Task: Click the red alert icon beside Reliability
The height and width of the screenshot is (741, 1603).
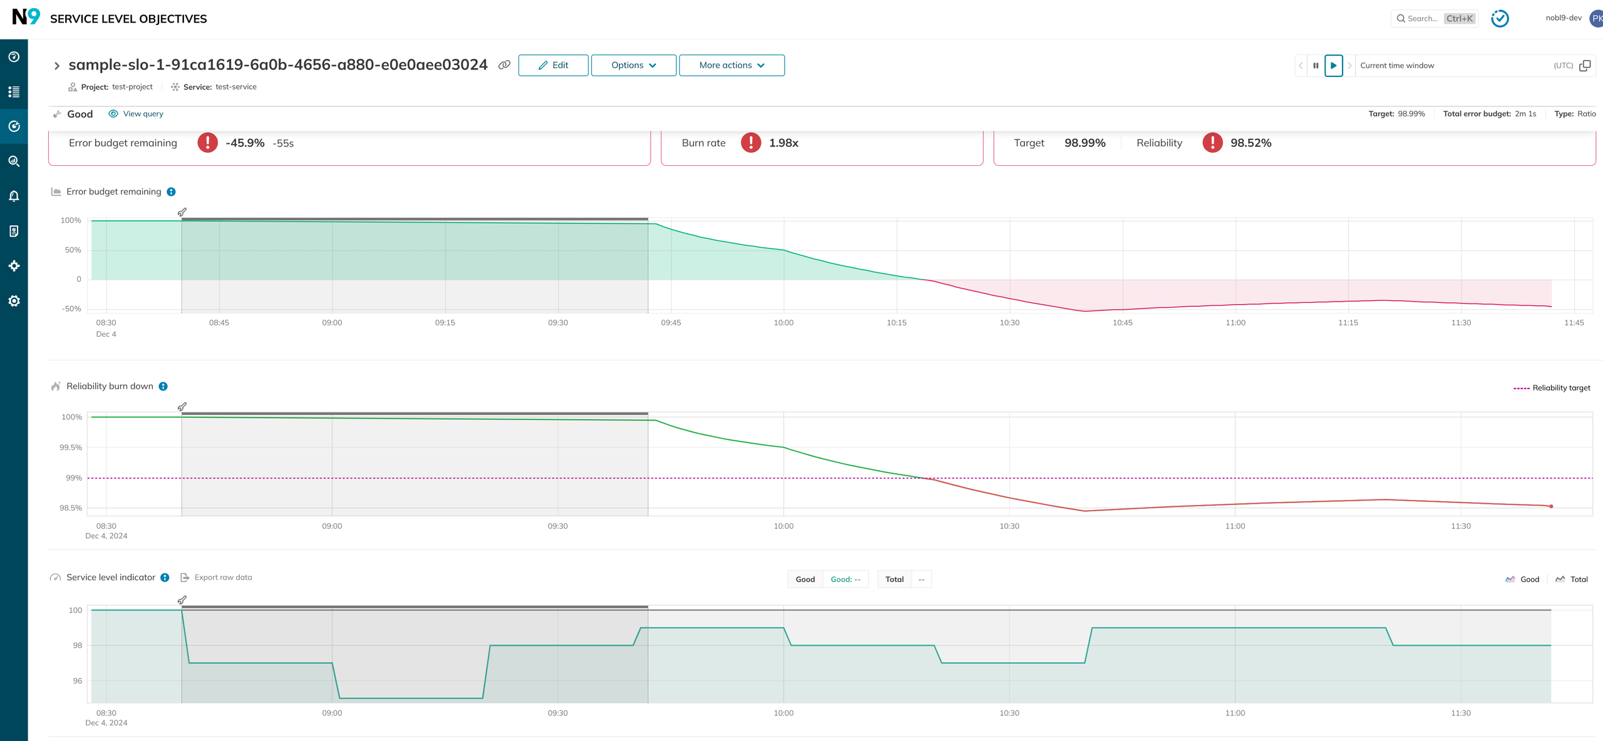Action: click(1212, 143)
